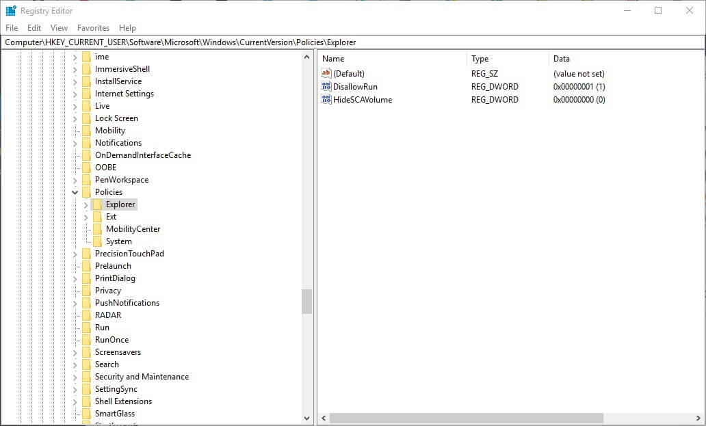Click the Run folder icon
Viewport: 706px width, 426px height.
[x=86, y=328]
